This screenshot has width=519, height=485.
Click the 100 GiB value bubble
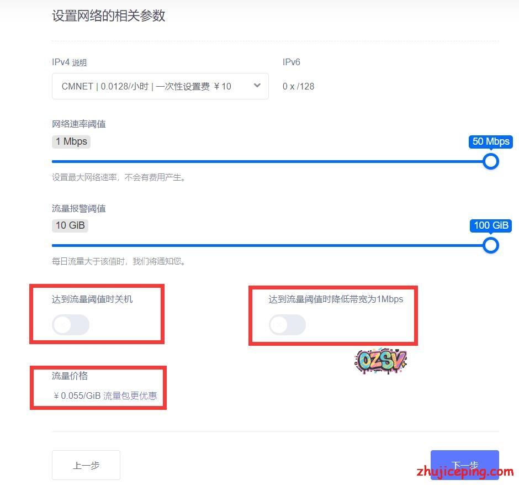tap(490, 225)
